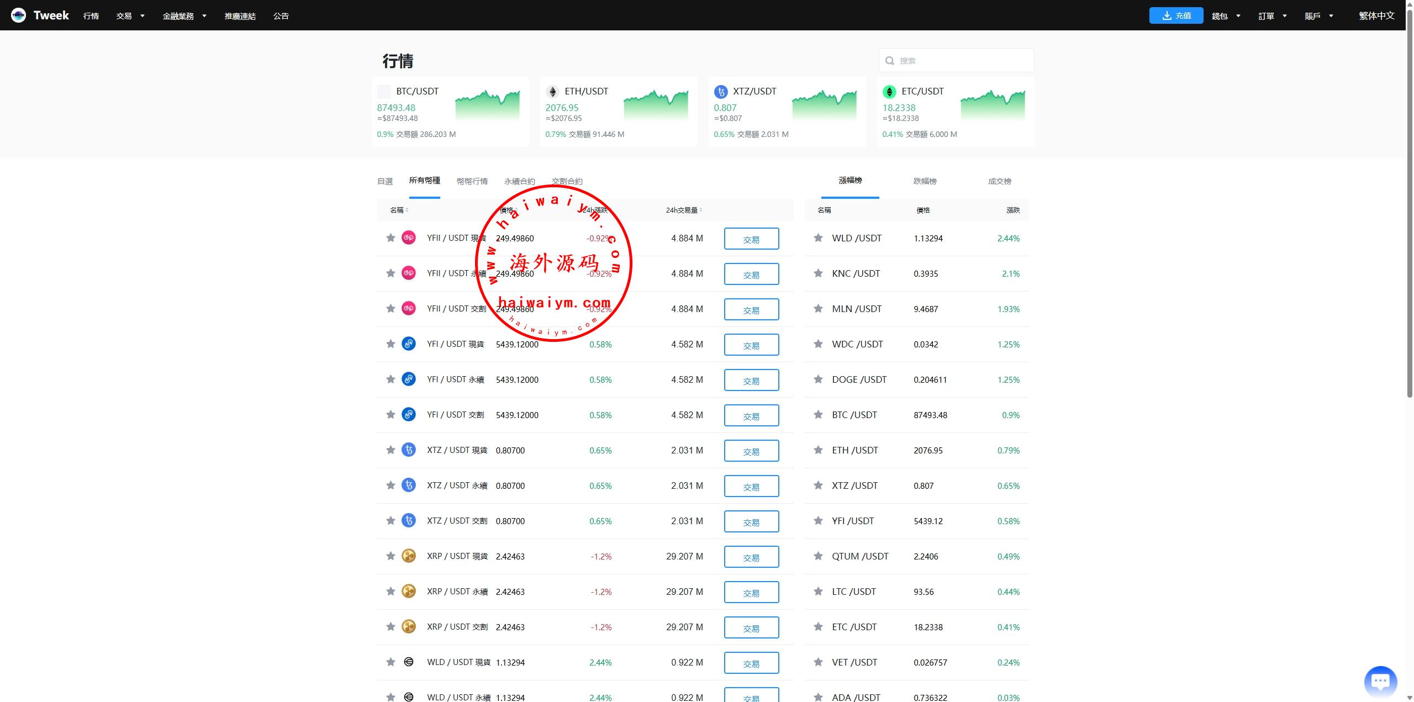This screenshot has height=702, width=1414.
Task: Toggle favorite star for WLD /USDT ranking
Action: [818, 238]
